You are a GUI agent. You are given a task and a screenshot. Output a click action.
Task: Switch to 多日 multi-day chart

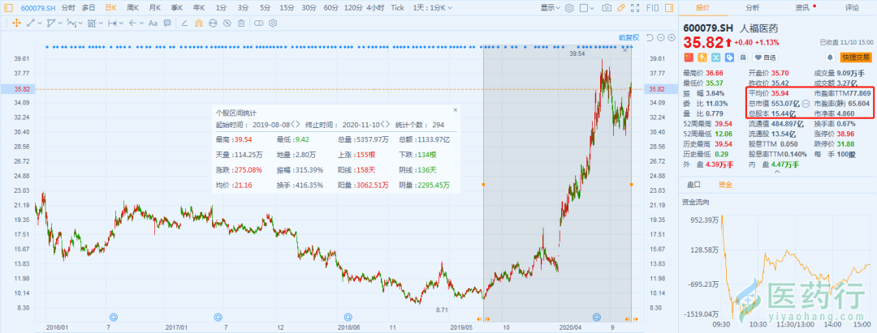point(89,8)
